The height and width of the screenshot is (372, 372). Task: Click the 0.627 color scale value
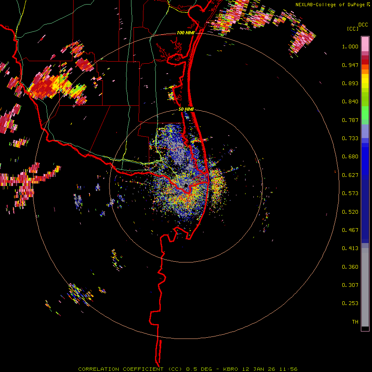[x=350, y=175]
